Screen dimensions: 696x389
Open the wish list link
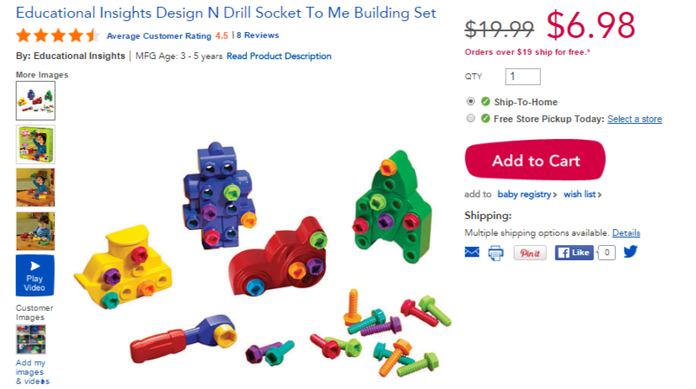click(x=582, y=194)
